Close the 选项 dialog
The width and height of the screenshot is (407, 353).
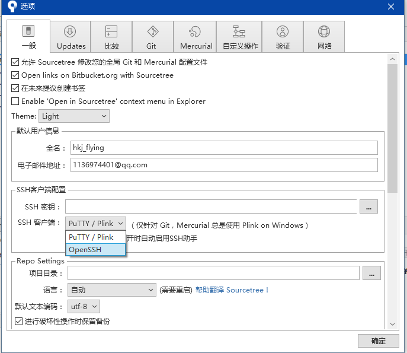[391, 7]
